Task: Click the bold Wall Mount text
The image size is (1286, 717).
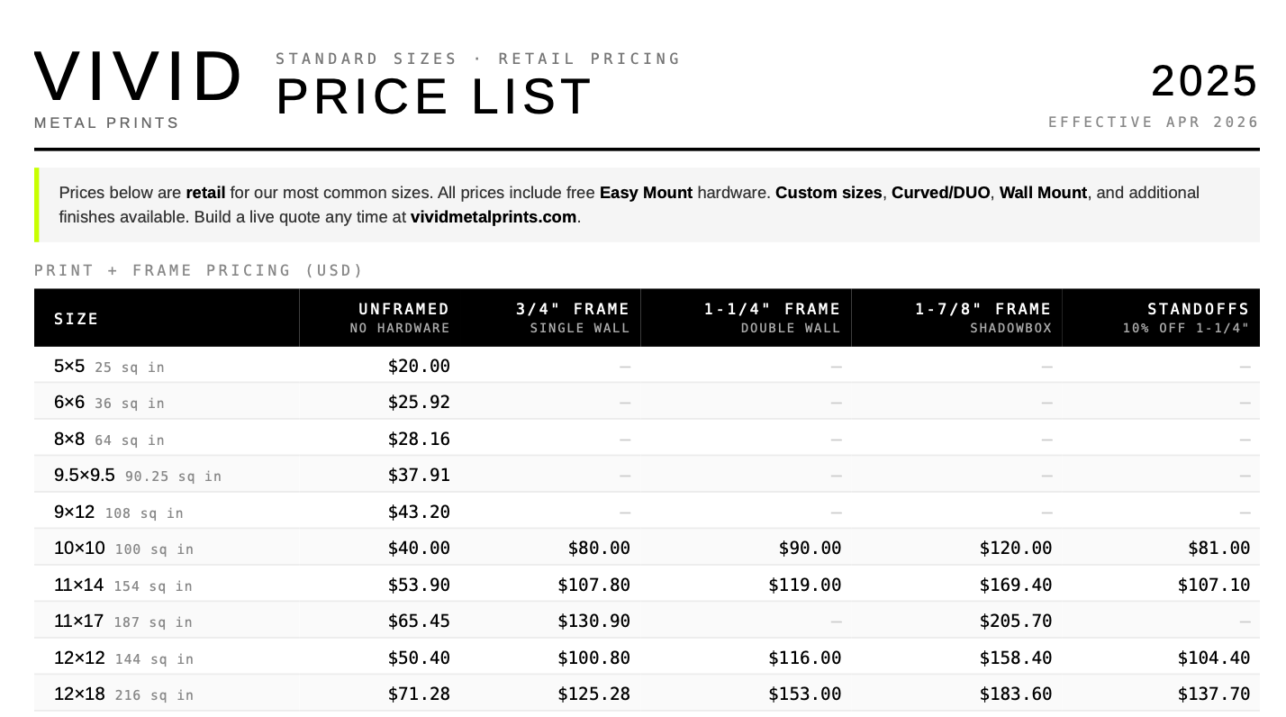Action: click(1043, 193)
